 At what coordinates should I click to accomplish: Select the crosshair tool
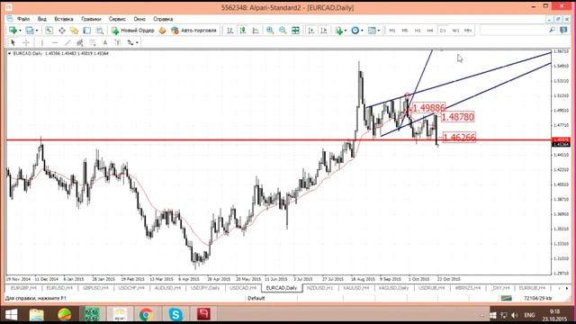(x=26, y=42)
